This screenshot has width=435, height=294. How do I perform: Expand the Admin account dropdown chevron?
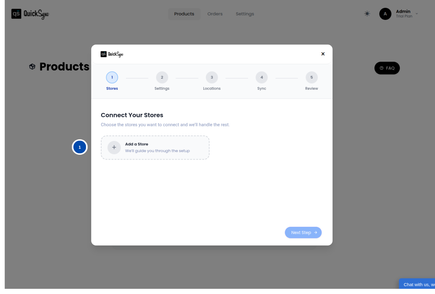(417, 14)
